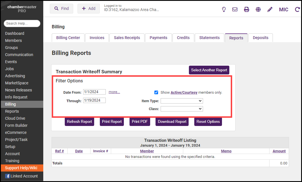
Task: Click the lightbulb ideas icon
Action: click(224, 9)
